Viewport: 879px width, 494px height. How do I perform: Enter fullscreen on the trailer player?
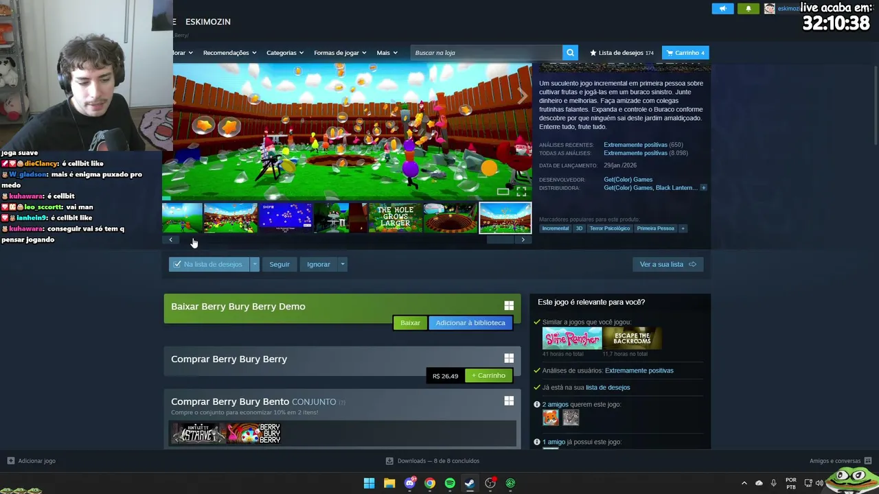(x=521, y=192)
